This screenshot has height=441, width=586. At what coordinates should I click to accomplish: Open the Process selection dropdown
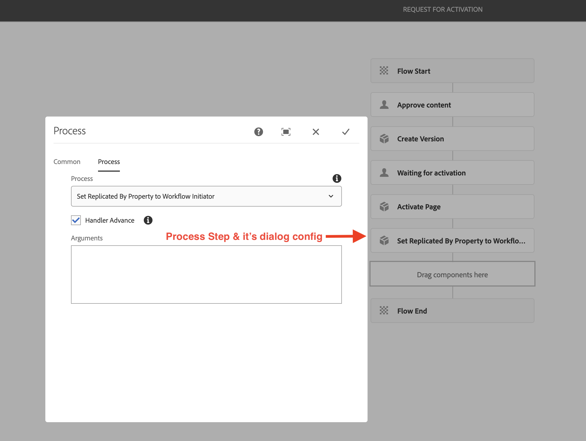pyautogui.click(x=206, y=196)
